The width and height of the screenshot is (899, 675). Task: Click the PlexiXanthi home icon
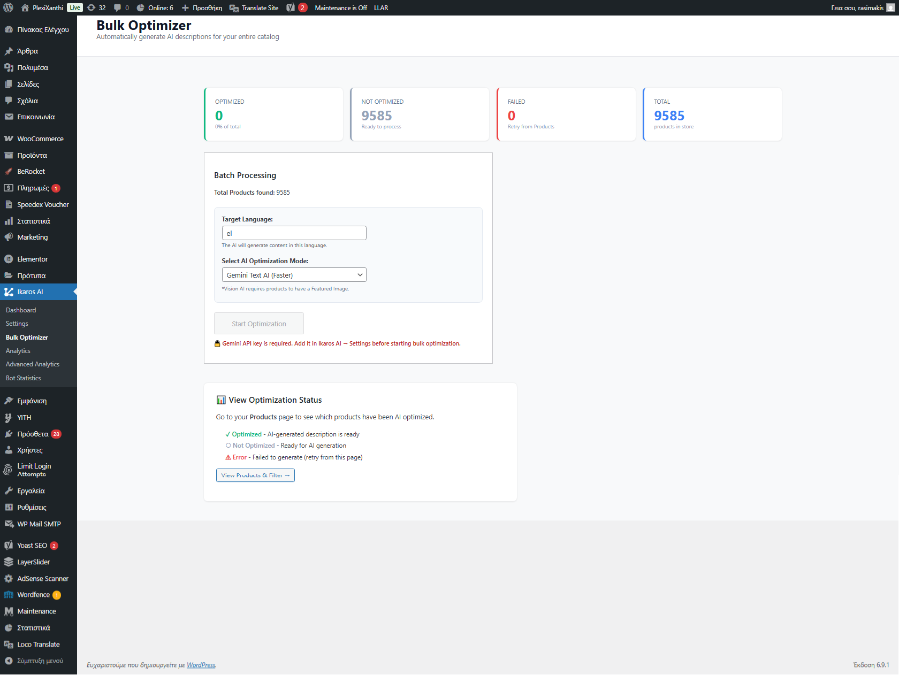coord(25,7)
